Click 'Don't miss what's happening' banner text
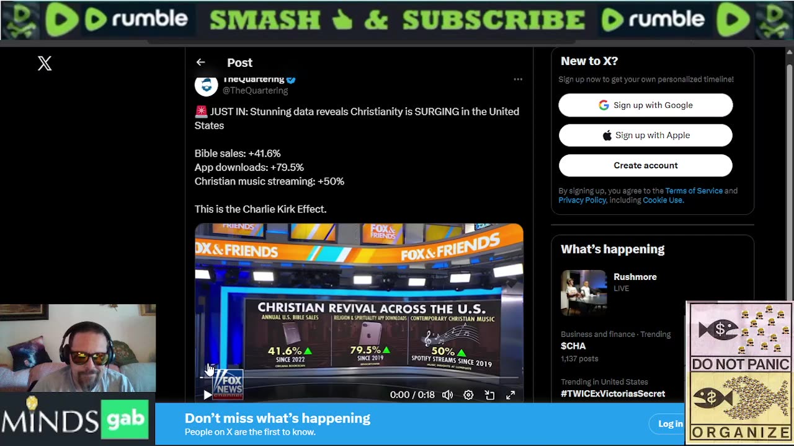 tap(277, 418)
